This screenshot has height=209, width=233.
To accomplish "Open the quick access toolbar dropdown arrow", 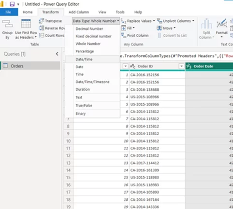I will [x=18, y=4].
